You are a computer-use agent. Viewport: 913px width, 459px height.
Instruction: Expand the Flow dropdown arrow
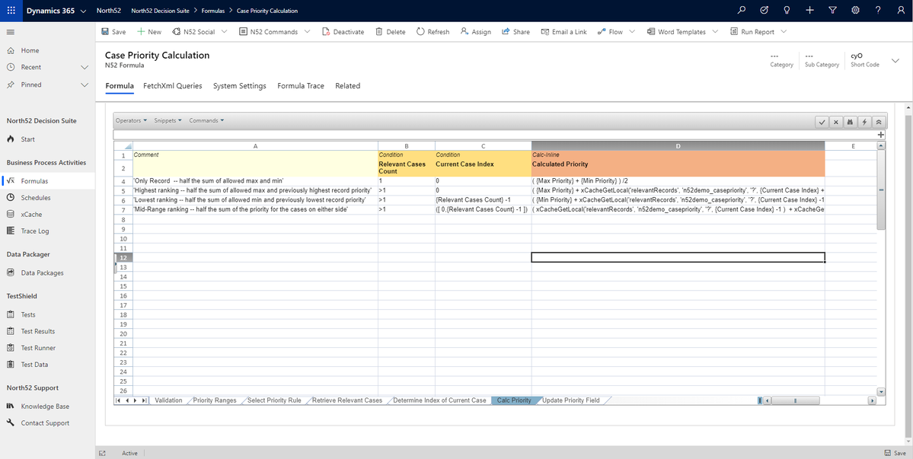coord(632,32)
